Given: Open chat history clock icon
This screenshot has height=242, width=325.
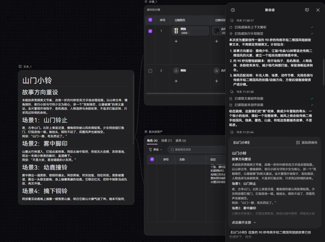Looking at the screenshot, I should [233, 10].
